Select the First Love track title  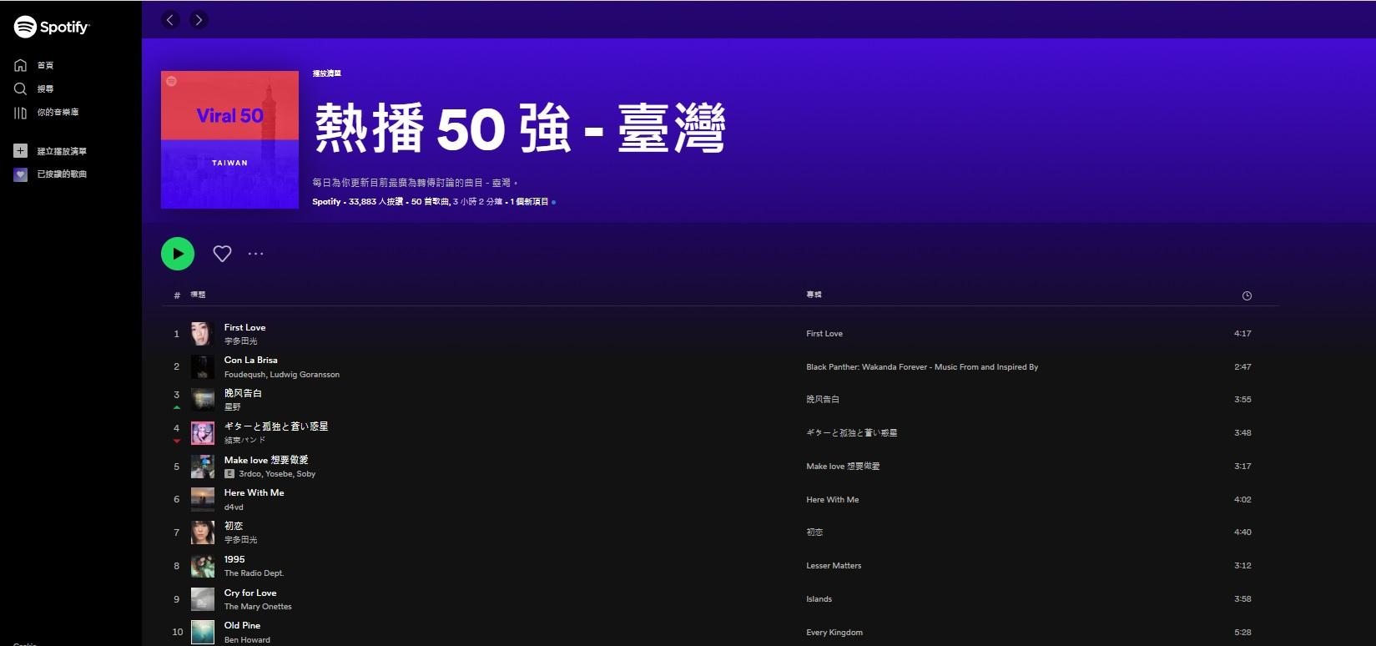[244, 327]
